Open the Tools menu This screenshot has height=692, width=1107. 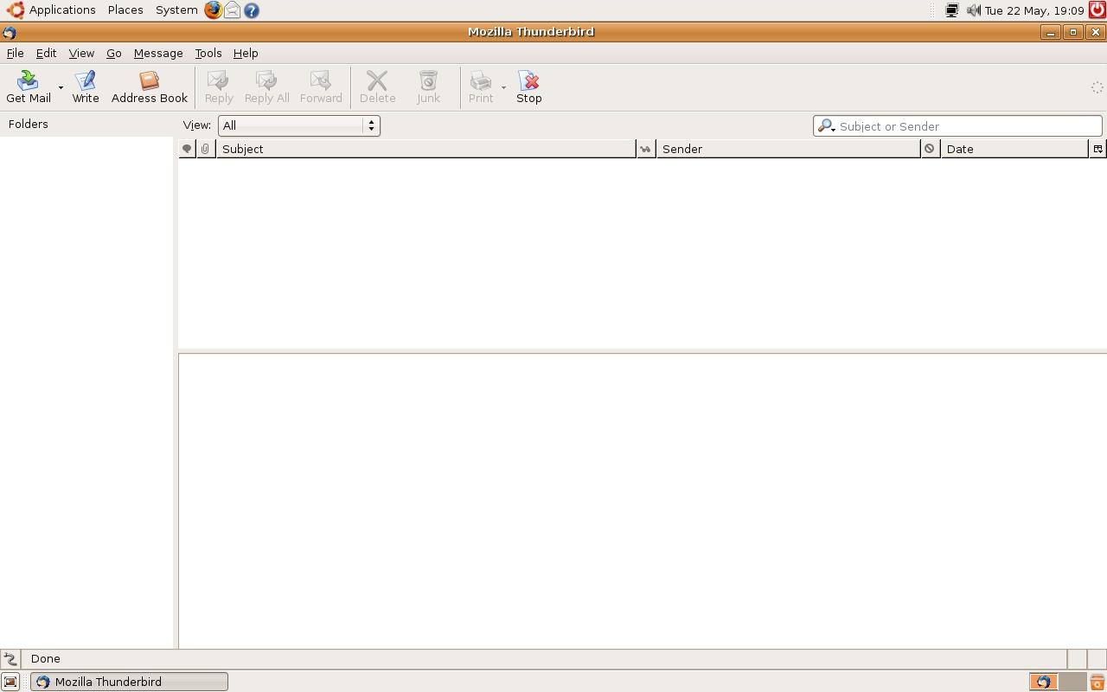click(208, 53)
